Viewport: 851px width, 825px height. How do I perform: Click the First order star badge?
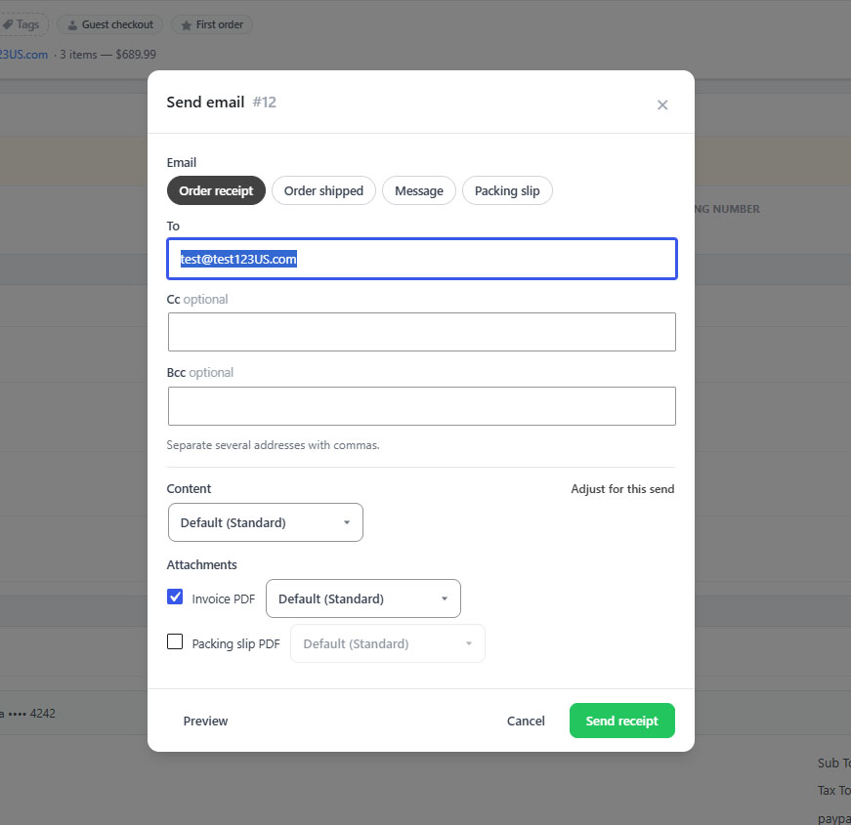212,25
